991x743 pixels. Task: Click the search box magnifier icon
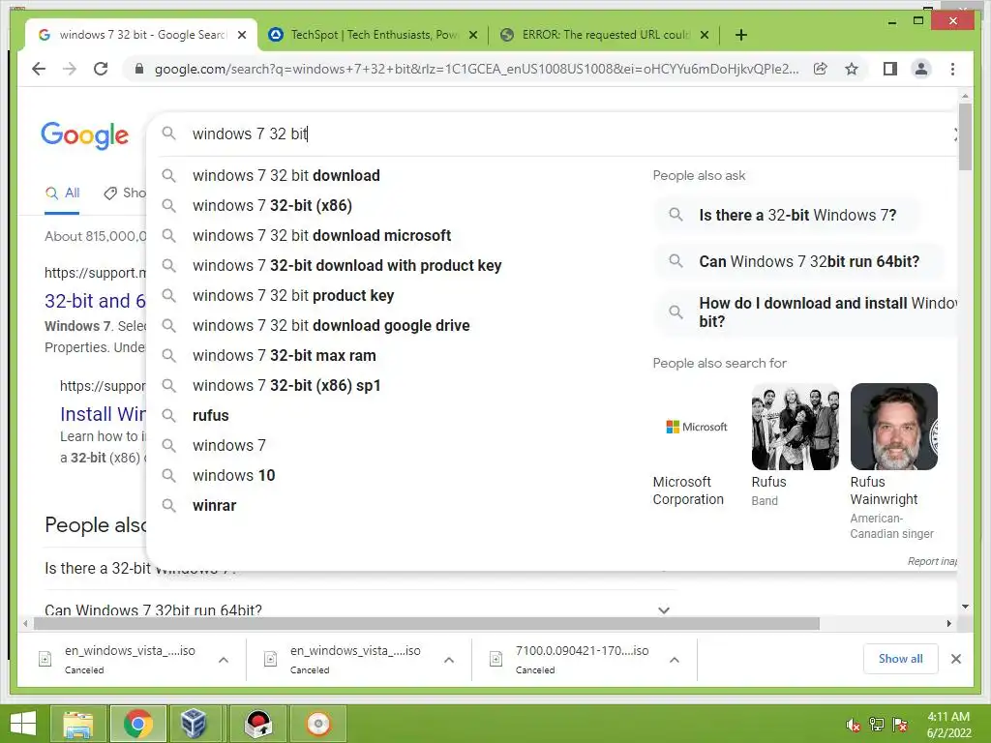click(x=168, y=134)
